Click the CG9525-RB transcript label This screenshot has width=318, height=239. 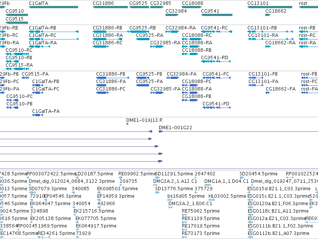point(143,28)
